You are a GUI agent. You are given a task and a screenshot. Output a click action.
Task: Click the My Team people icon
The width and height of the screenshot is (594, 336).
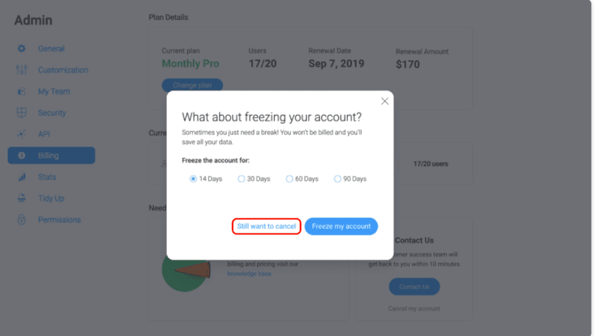click(22, 92)
